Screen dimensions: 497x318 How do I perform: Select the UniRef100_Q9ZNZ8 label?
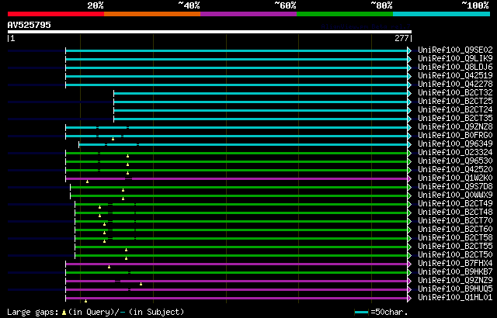point(455,127)
